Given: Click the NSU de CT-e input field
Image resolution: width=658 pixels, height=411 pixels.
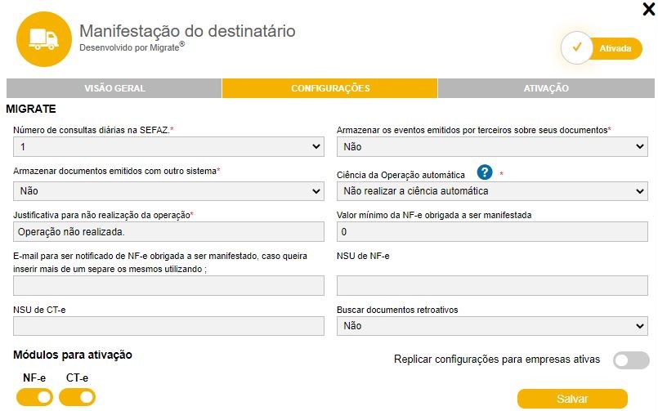Looking at the screenshot, I should (168, 326).
